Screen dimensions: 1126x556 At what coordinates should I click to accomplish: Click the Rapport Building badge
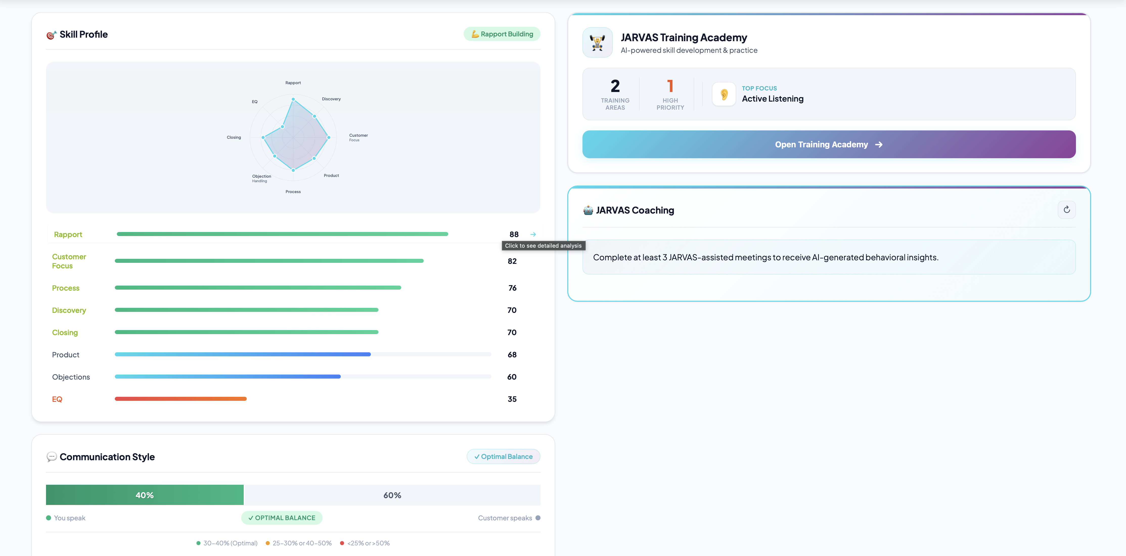502,34
